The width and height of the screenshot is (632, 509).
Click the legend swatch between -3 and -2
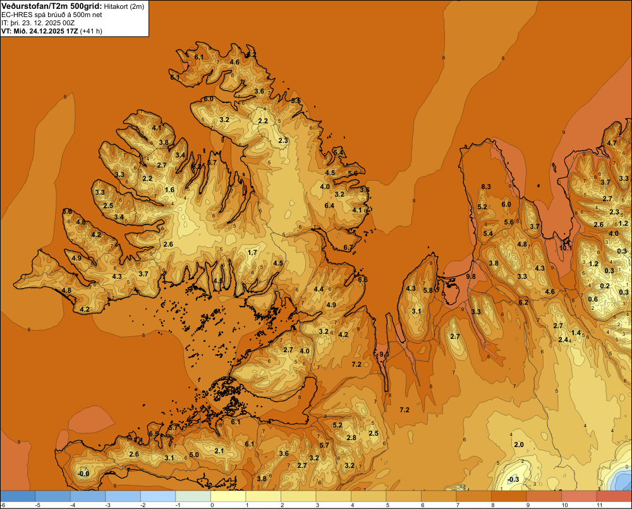[x=123, y=496]
